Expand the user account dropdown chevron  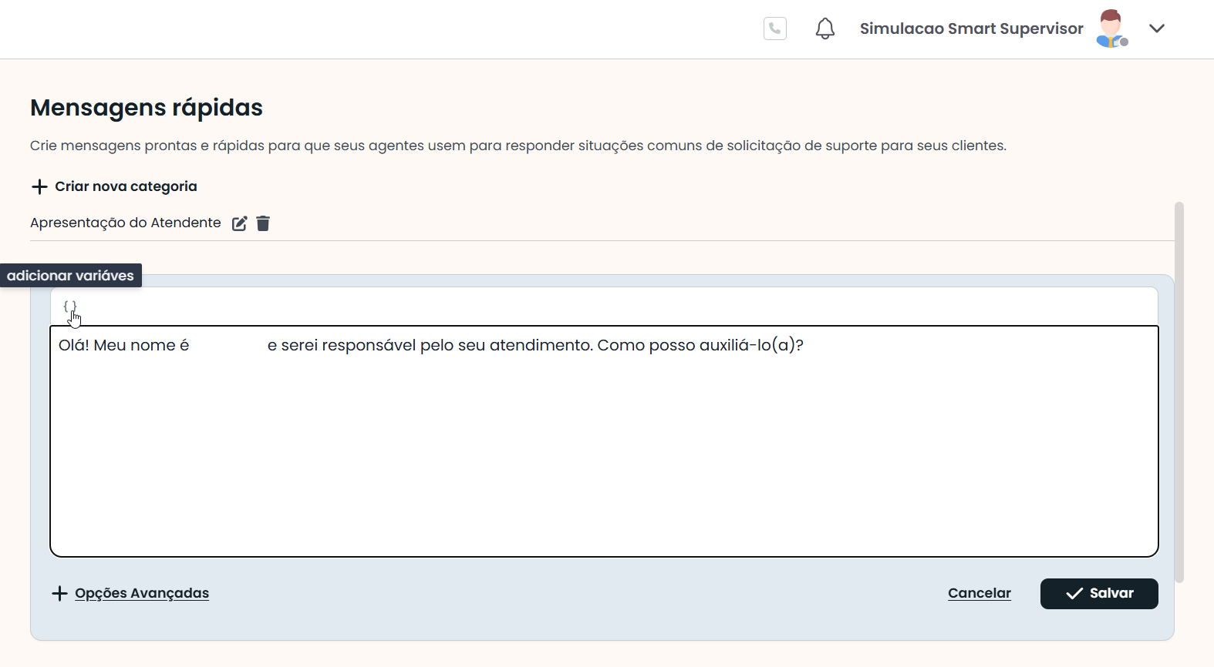pyautogui.click(x=1156, y=28)
